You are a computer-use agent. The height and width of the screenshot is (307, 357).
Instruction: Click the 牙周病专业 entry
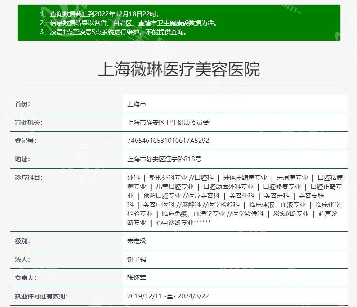292,178
